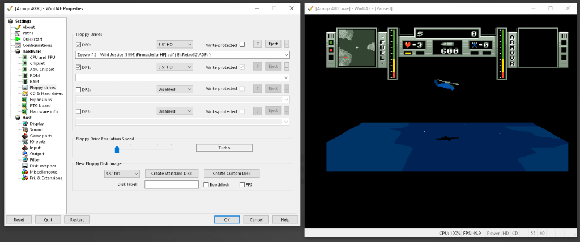This screenshot has height=242, width=580.
Task: Enable the DF2: drive checkbox
Action: 78,89
